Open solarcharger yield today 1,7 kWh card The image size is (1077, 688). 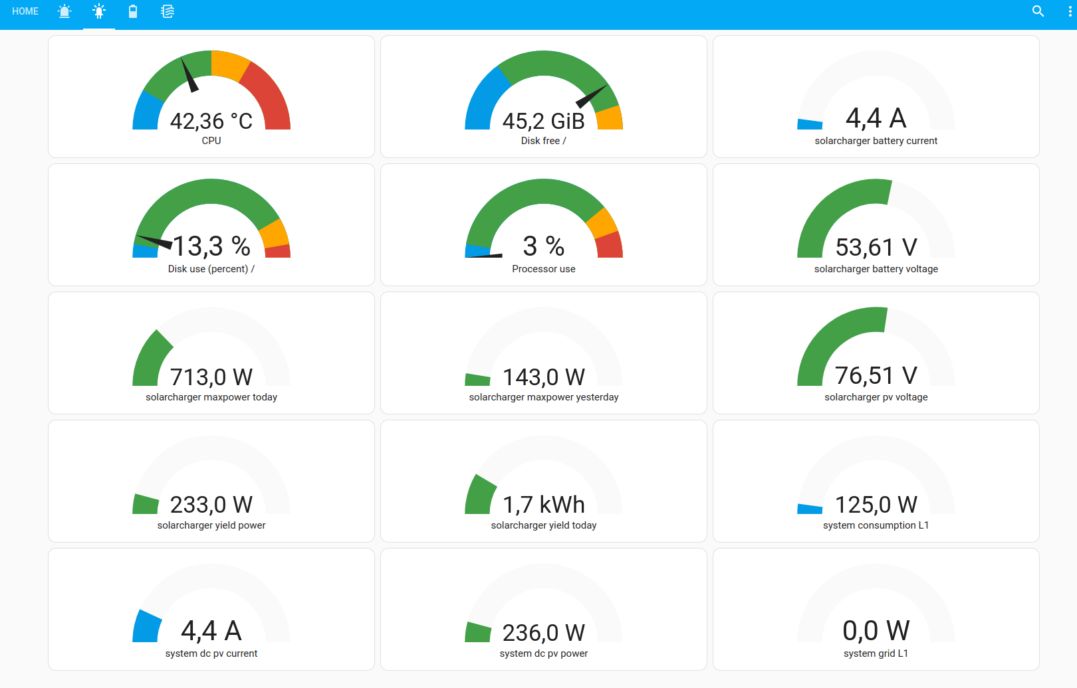[x=544, y=481]
